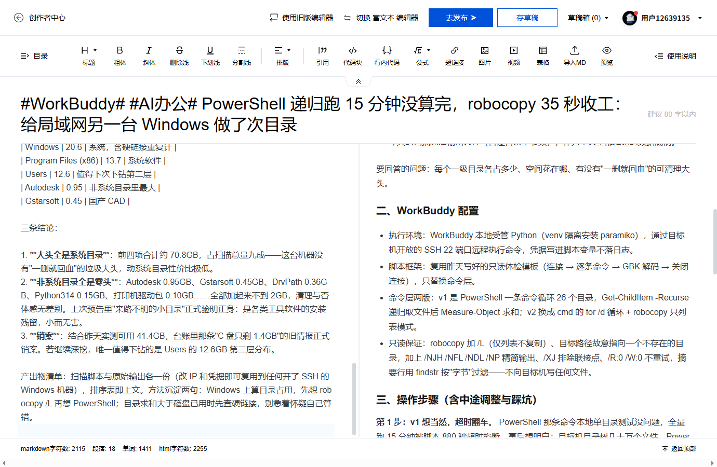Apply italic (斜体) formatting

coord(149,56)
